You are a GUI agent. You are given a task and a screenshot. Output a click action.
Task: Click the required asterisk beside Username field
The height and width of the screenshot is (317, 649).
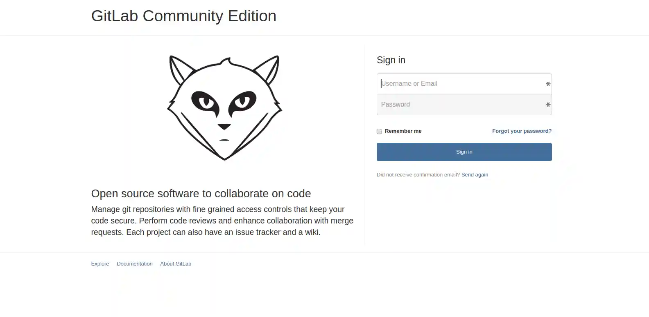(x=548, y=83)
